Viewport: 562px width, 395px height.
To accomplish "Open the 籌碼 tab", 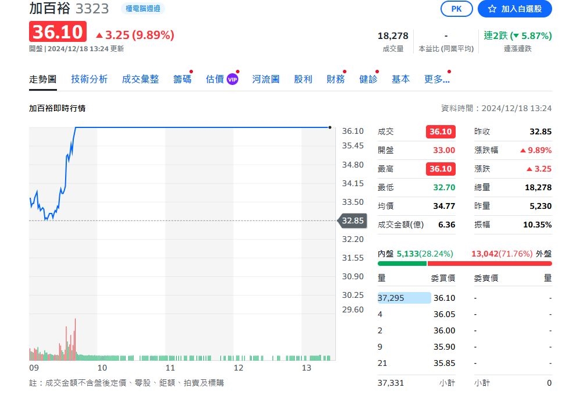I will tap(182, 79).
